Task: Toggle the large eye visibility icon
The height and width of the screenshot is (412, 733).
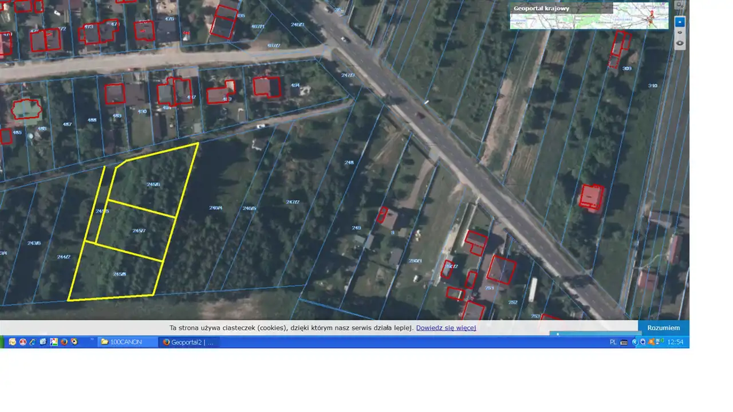Action: click(x=680, y=43)
